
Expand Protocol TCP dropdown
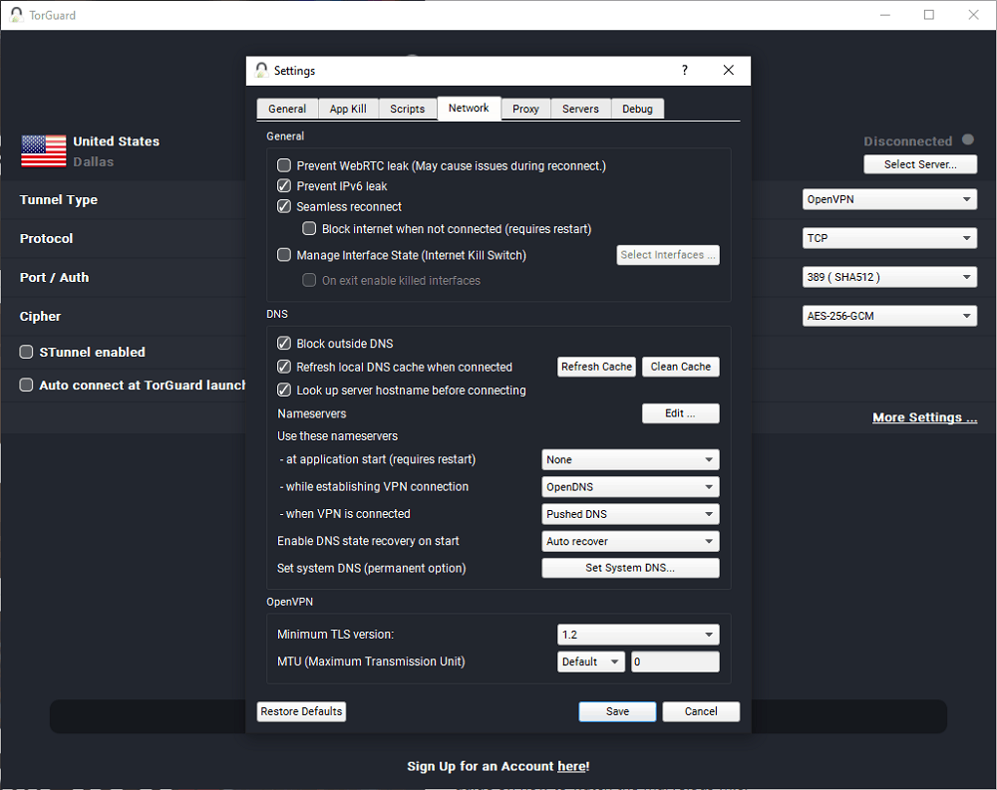(889, 238)
